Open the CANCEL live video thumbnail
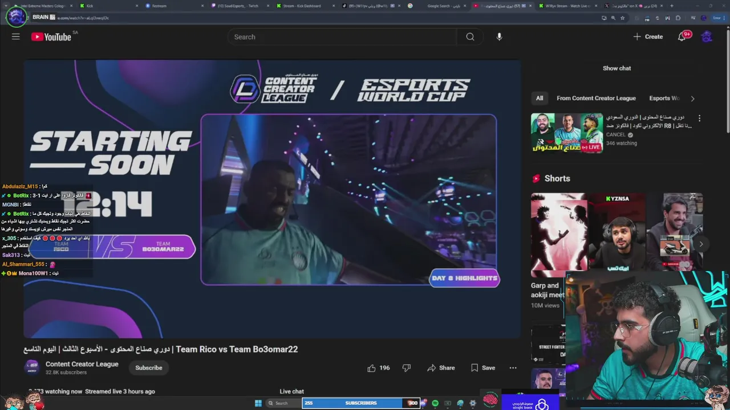The height and width of the screenshot is (410, 730). (x=567, y=133)
